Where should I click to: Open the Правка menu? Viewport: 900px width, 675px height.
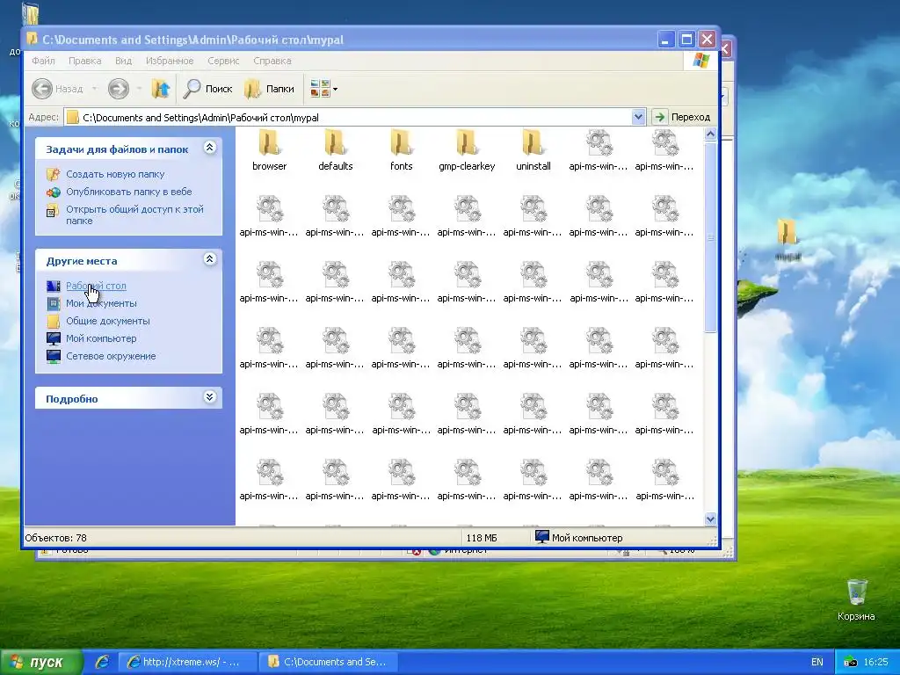click(85, 61)
